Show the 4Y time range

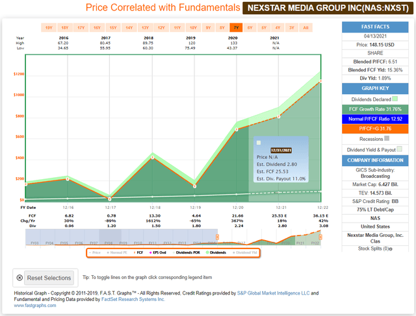pos(278,27)
